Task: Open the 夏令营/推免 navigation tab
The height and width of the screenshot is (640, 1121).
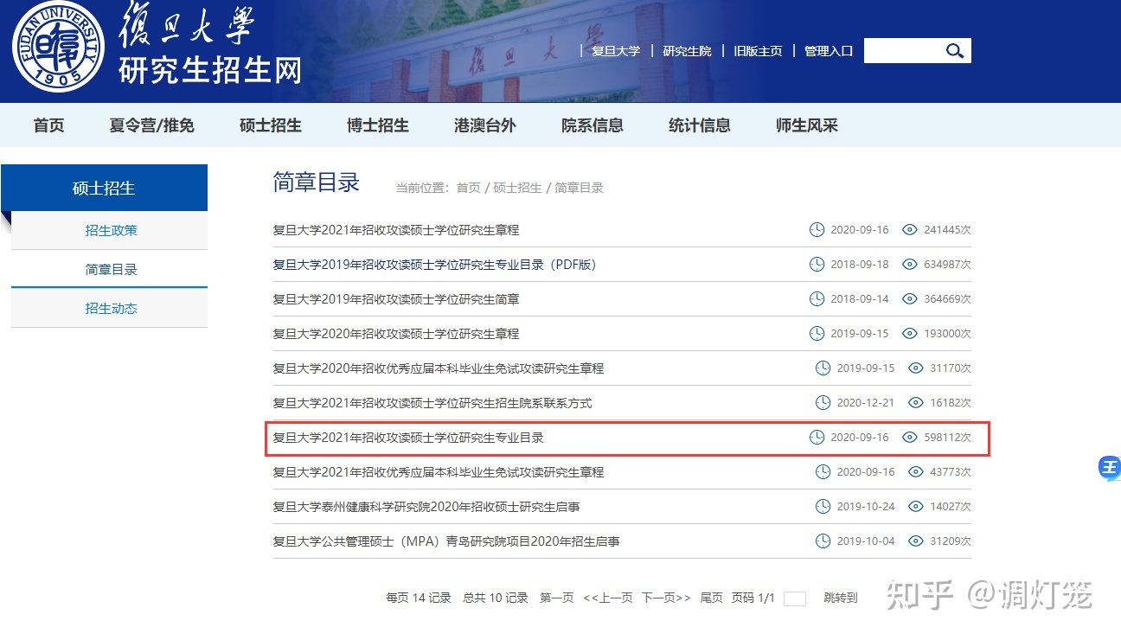Action: pyautogui.click(x=152, y=125)
